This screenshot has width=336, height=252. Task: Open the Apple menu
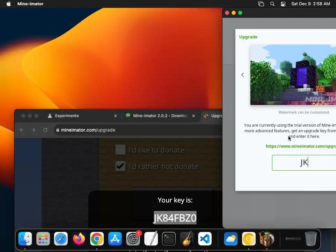[x=9, y=4]
